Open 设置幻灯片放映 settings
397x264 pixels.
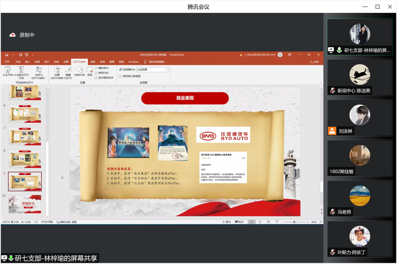pos(57,73)
